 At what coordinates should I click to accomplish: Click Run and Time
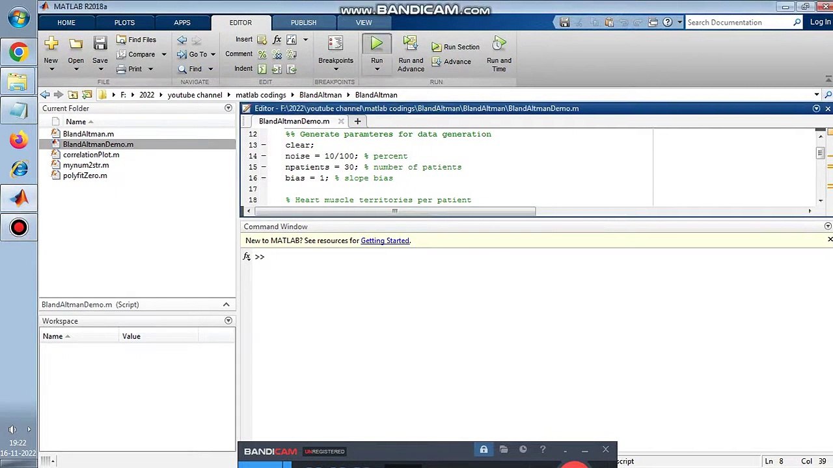499,54
